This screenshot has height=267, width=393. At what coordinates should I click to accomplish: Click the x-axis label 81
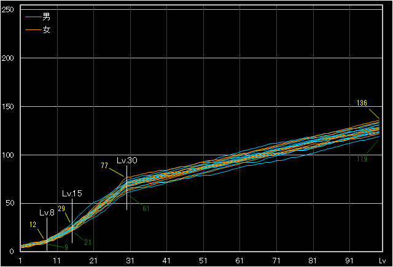coord(313,261)
